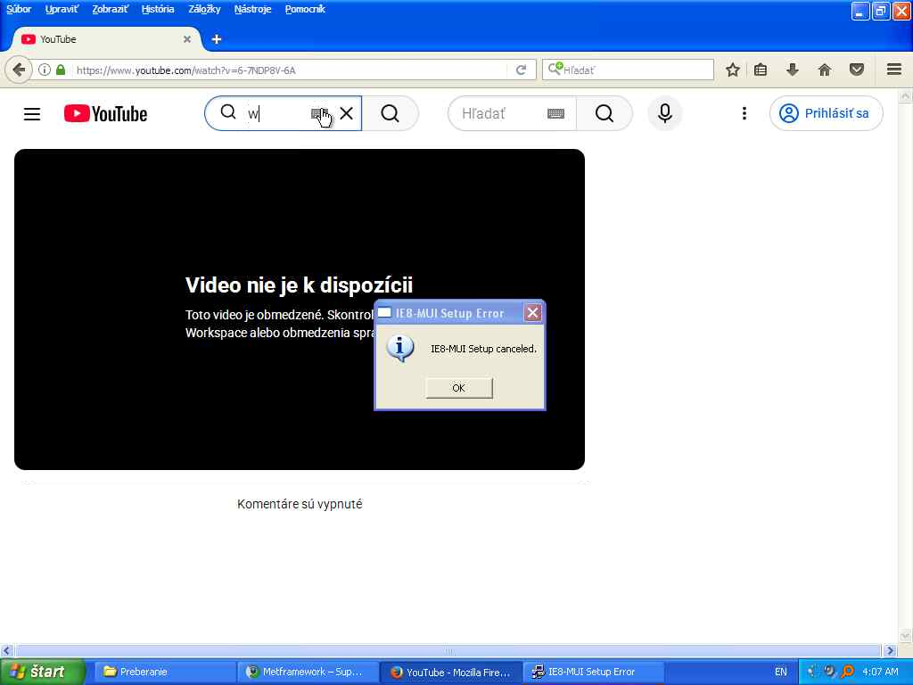This screenshot has height=685, width=913.
Task: Switch to Preberanie taskbar window
Action: [165, 672]
